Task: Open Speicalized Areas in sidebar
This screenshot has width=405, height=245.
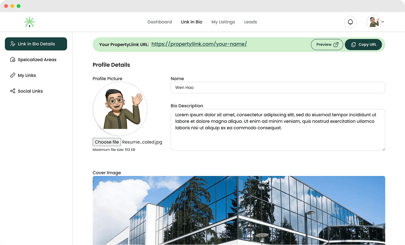Action: click(36, 60)
